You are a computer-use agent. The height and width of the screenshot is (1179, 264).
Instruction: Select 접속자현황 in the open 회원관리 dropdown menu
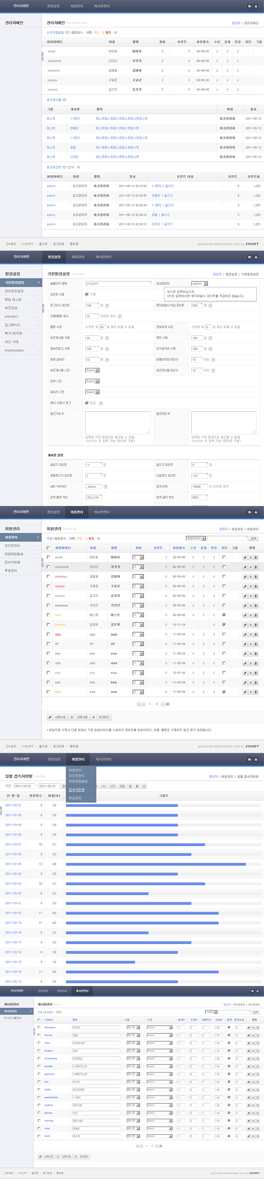[x=76, y=790]
